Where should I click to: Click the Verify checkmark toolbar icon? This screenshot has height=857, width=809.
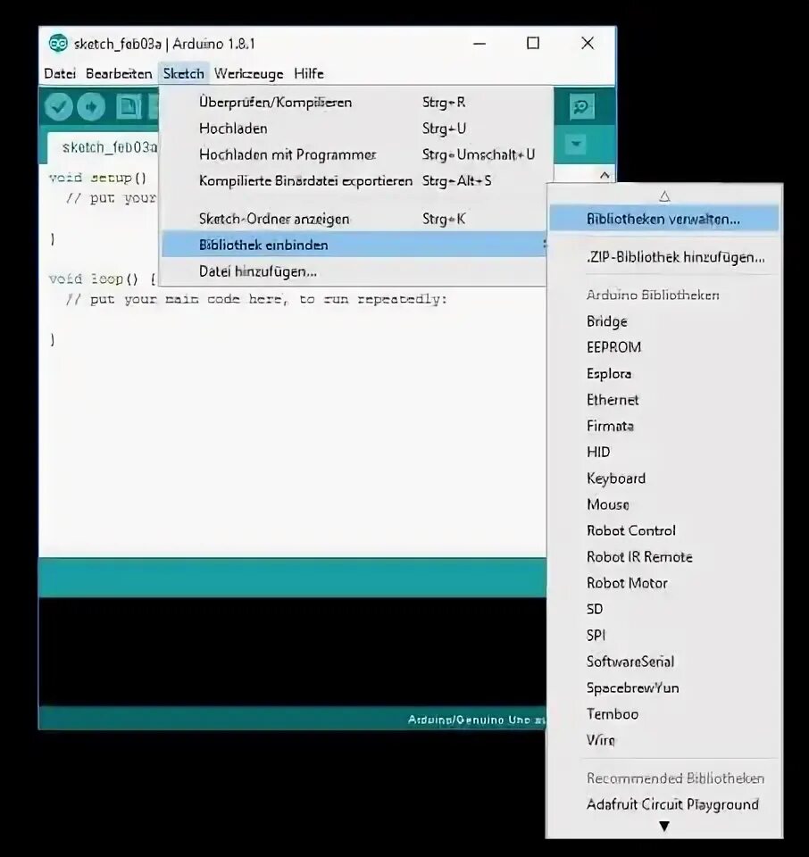click(x=59, y=106)
